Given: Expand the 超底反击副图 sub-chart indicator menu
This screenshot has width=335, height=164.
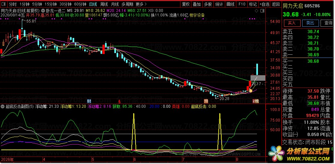Looking at the screenshot, I should [3, 106].
